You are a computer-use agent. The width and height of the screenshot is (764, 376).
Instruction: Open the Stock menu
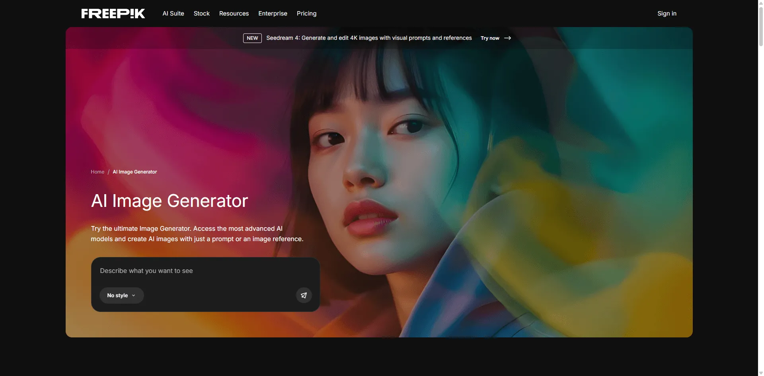point(201,14)
